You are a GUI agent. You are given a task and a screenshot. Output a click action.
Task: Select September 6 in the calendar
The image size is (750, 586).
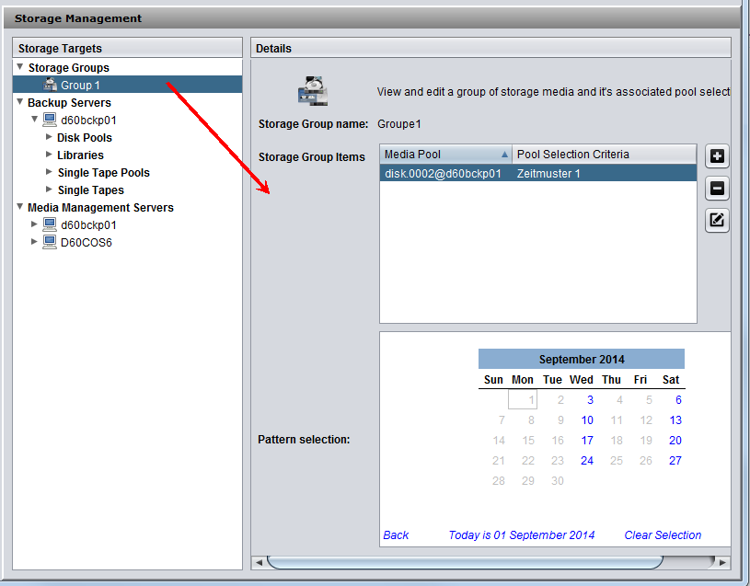678,399
